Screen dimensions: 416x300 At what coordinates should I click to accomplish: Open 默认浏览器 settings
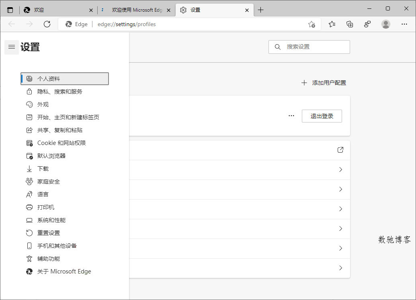click(65, 156)
